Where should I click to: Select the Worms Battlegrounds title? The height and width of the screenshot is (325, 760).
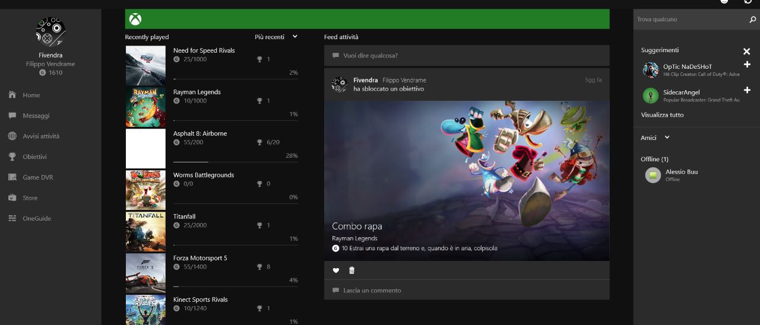click(204, 175)
